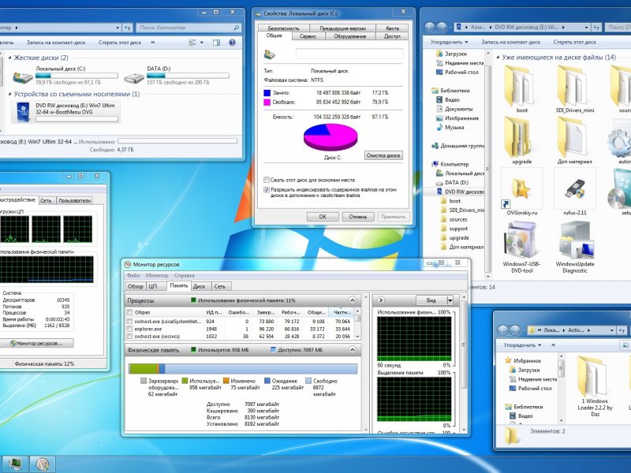Open the upgrade folder icon

pos(521,137)
